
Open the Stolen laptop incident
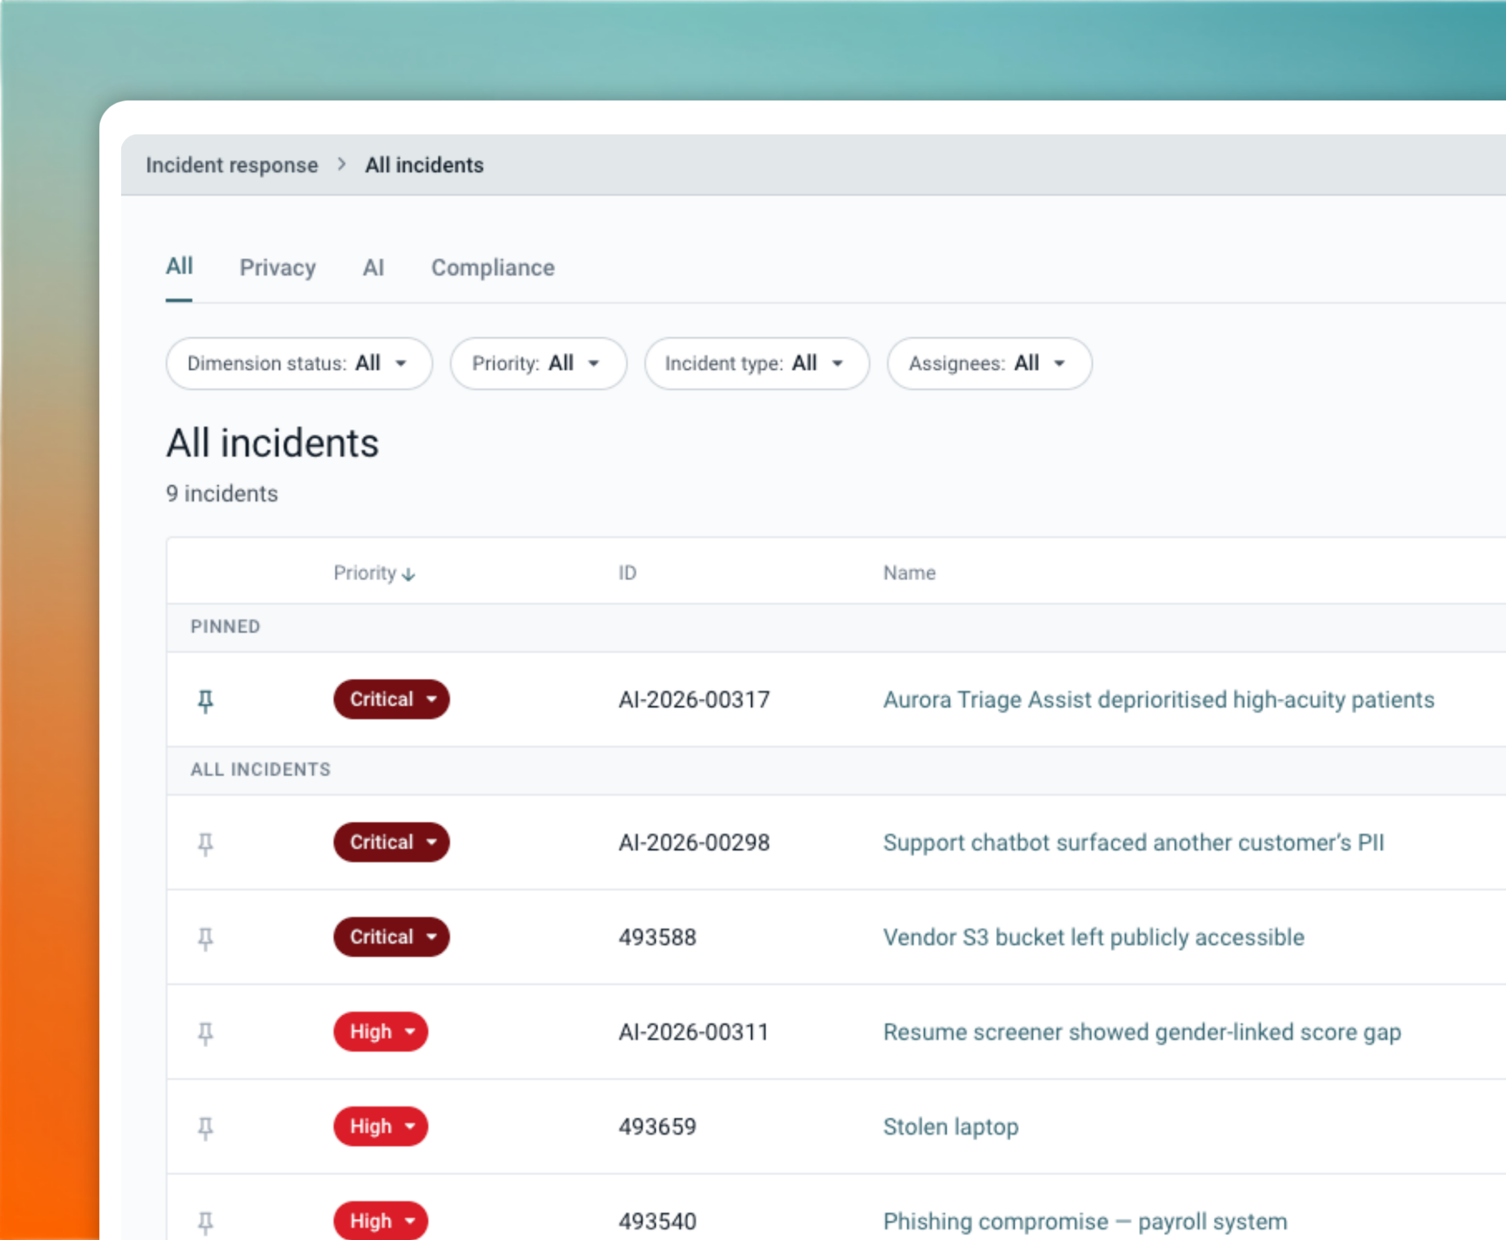[951, 1127]
